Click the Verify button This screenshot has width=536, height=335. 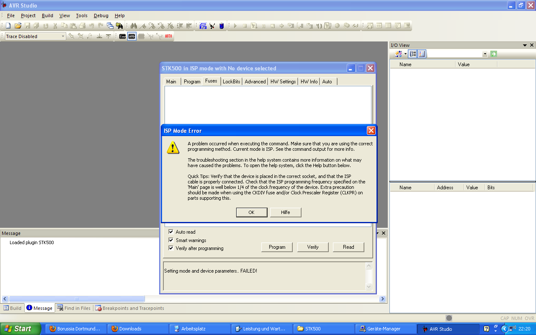313,247
